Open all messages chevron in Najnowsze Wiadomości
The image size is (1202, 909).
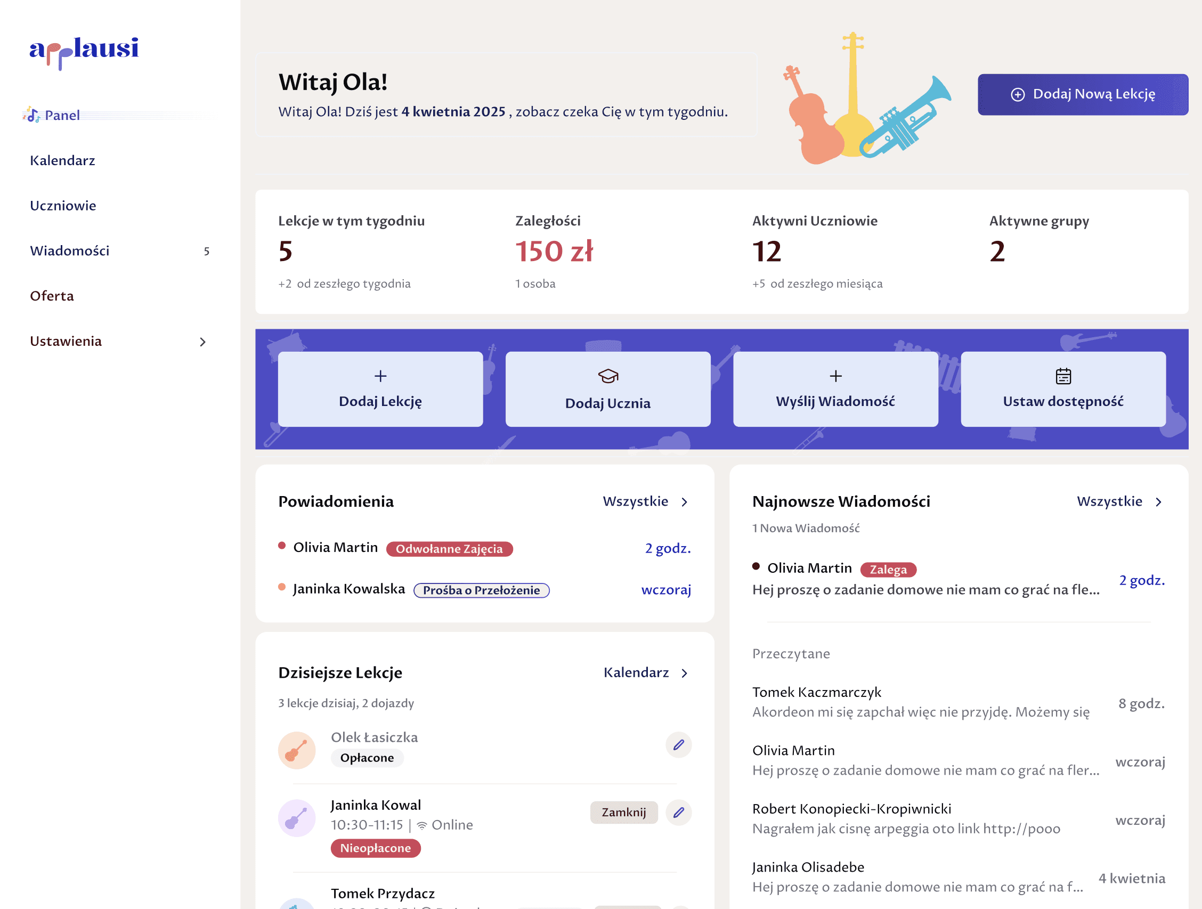pyautogui.click(x=1158, y=502)
